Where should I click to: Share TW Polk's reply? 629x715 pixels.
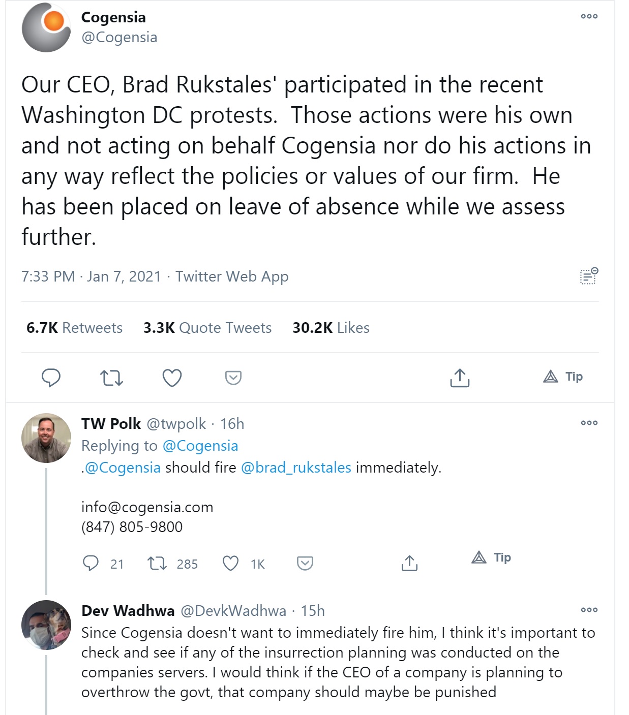pos(409,563)
